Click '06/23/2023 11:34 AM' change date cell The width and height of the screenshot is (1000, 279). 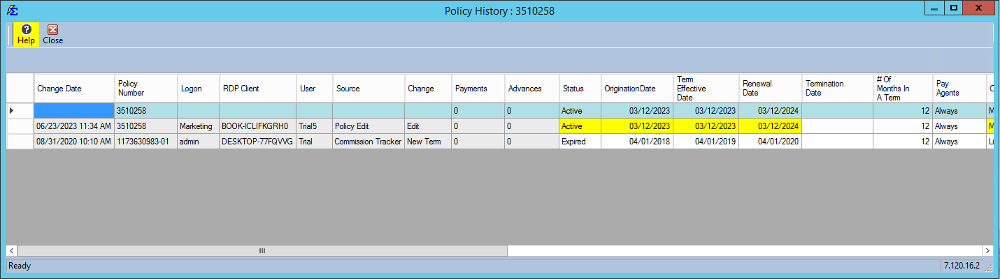75,126
